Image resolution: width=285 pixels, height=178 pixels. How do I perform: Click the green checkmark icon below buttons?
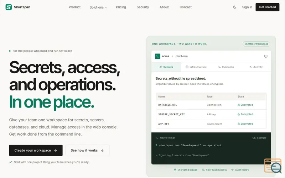(11, 162)
